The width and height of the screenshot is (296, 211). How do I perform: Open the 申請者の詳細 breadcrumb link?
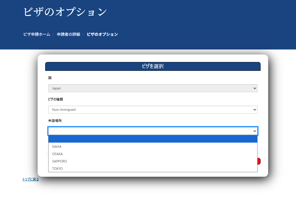click(68, 34)
